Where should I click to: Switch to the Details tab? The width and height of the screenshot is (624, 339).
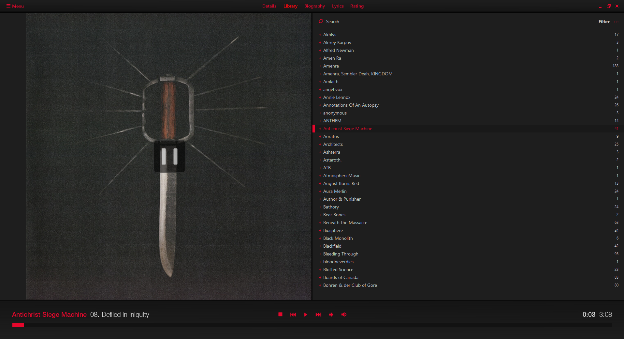pos(269,6)
